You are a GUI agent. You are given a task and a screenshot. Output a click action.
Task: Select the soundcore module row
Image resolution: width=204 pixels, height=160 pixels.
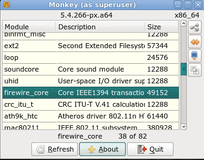click(x=91, y=69)
